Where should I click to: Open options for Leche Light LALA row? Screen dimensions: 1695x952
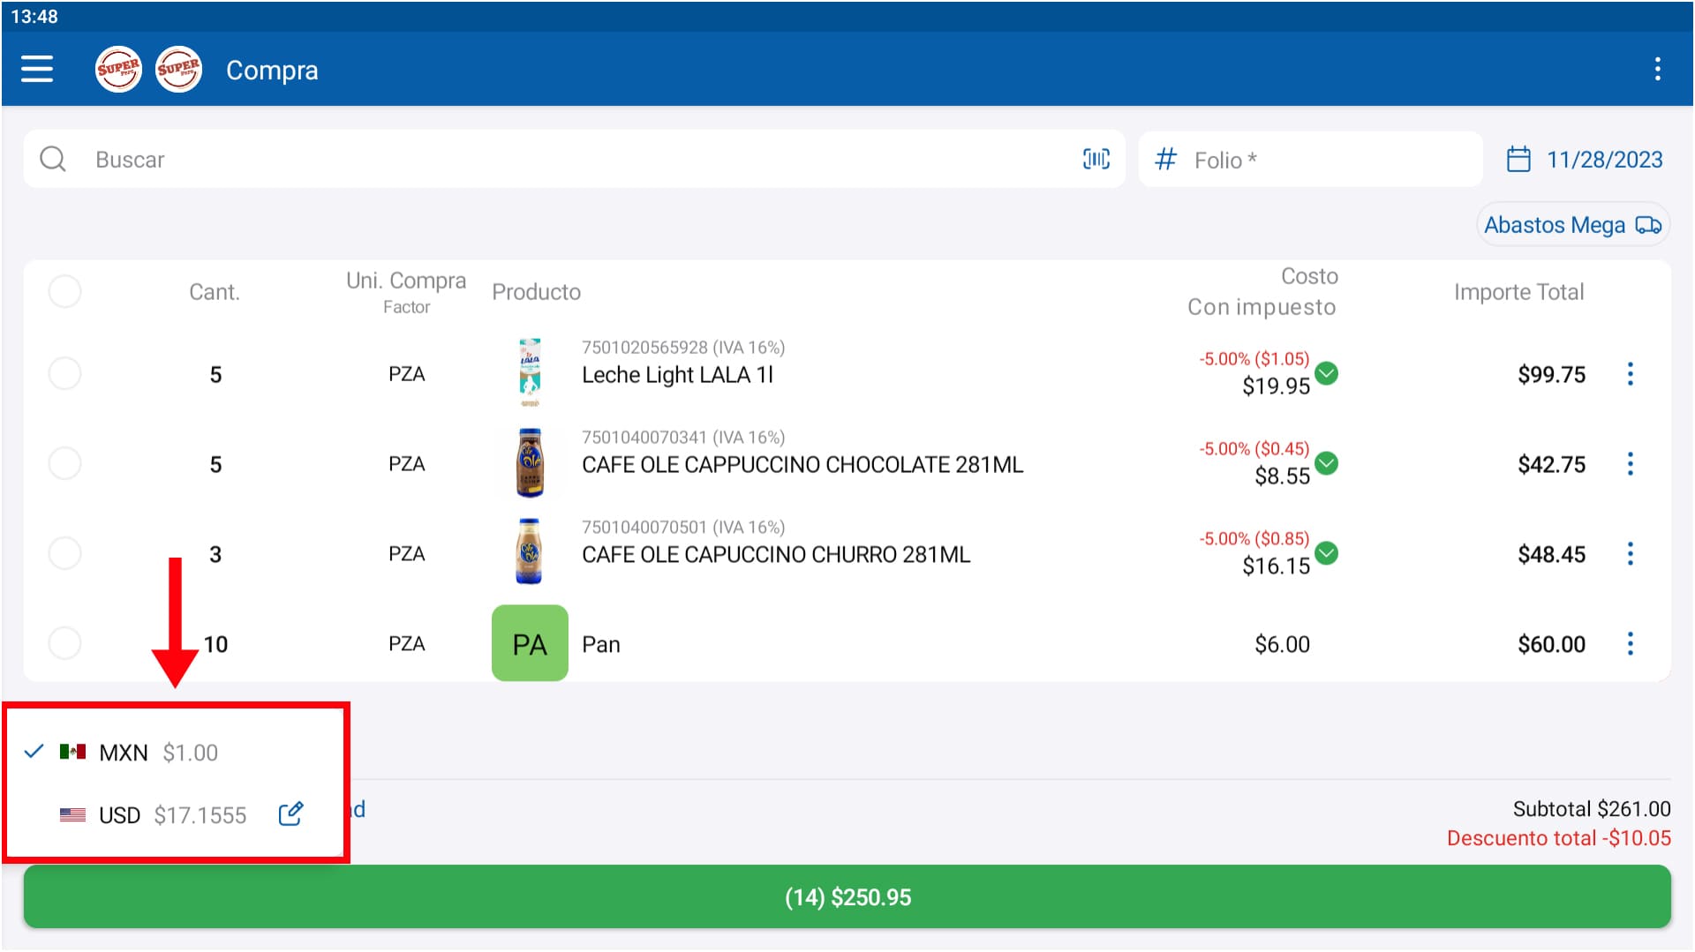click(1630, 374)
